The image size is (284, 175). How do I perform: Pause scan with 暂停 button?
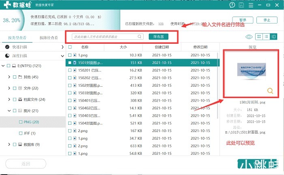coord(243,20)
